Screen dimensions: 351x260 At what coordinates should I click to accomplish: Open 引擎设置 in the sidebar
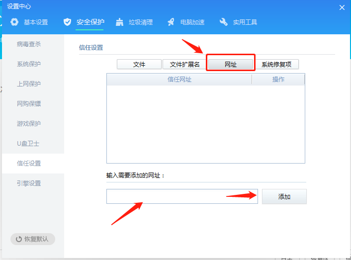click(x=33, y=183)
